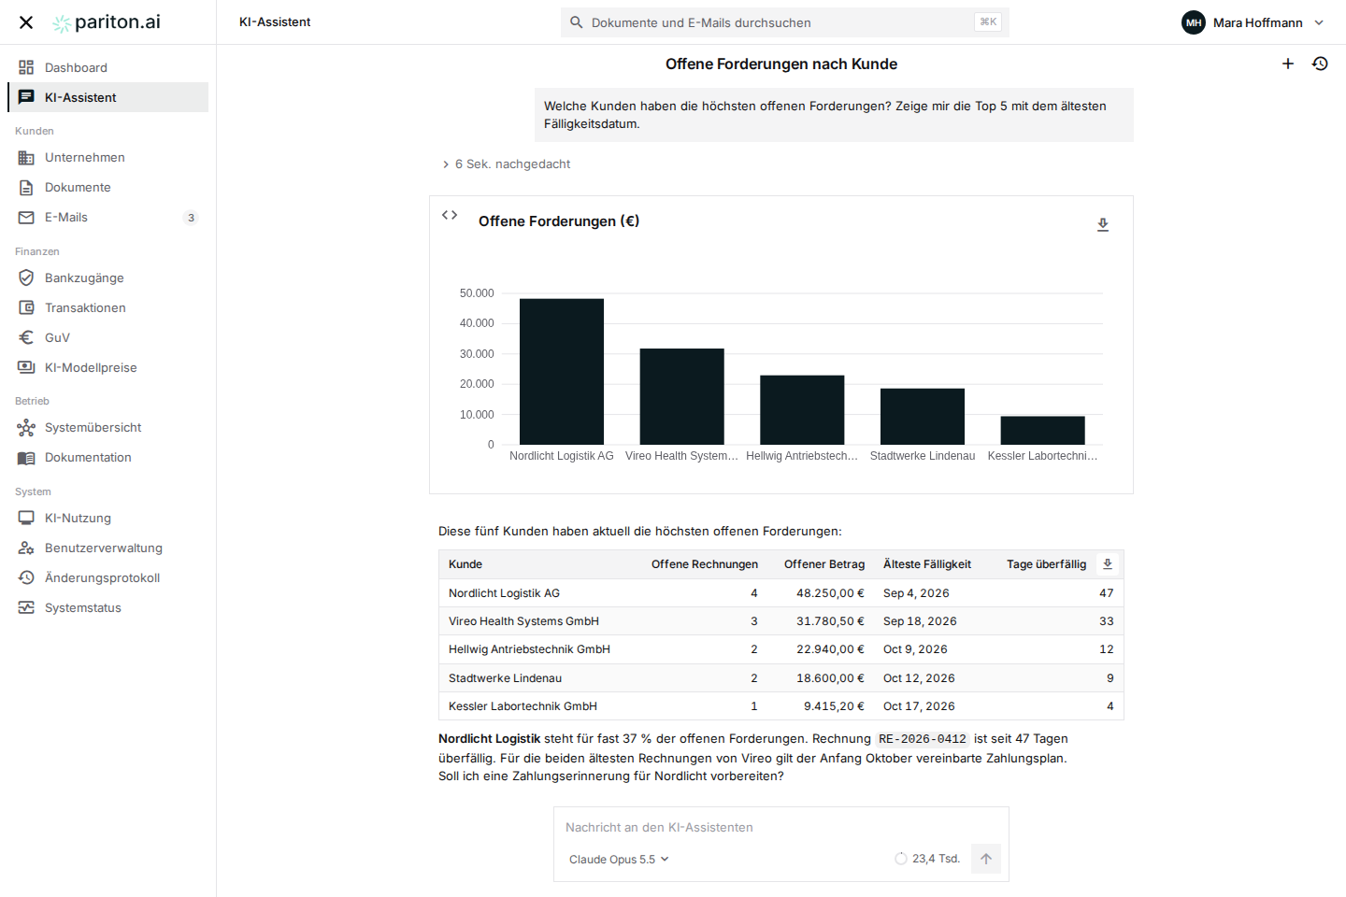
Task: Focus the Dokumente und E-Mails search field
Action: point(785,22)
